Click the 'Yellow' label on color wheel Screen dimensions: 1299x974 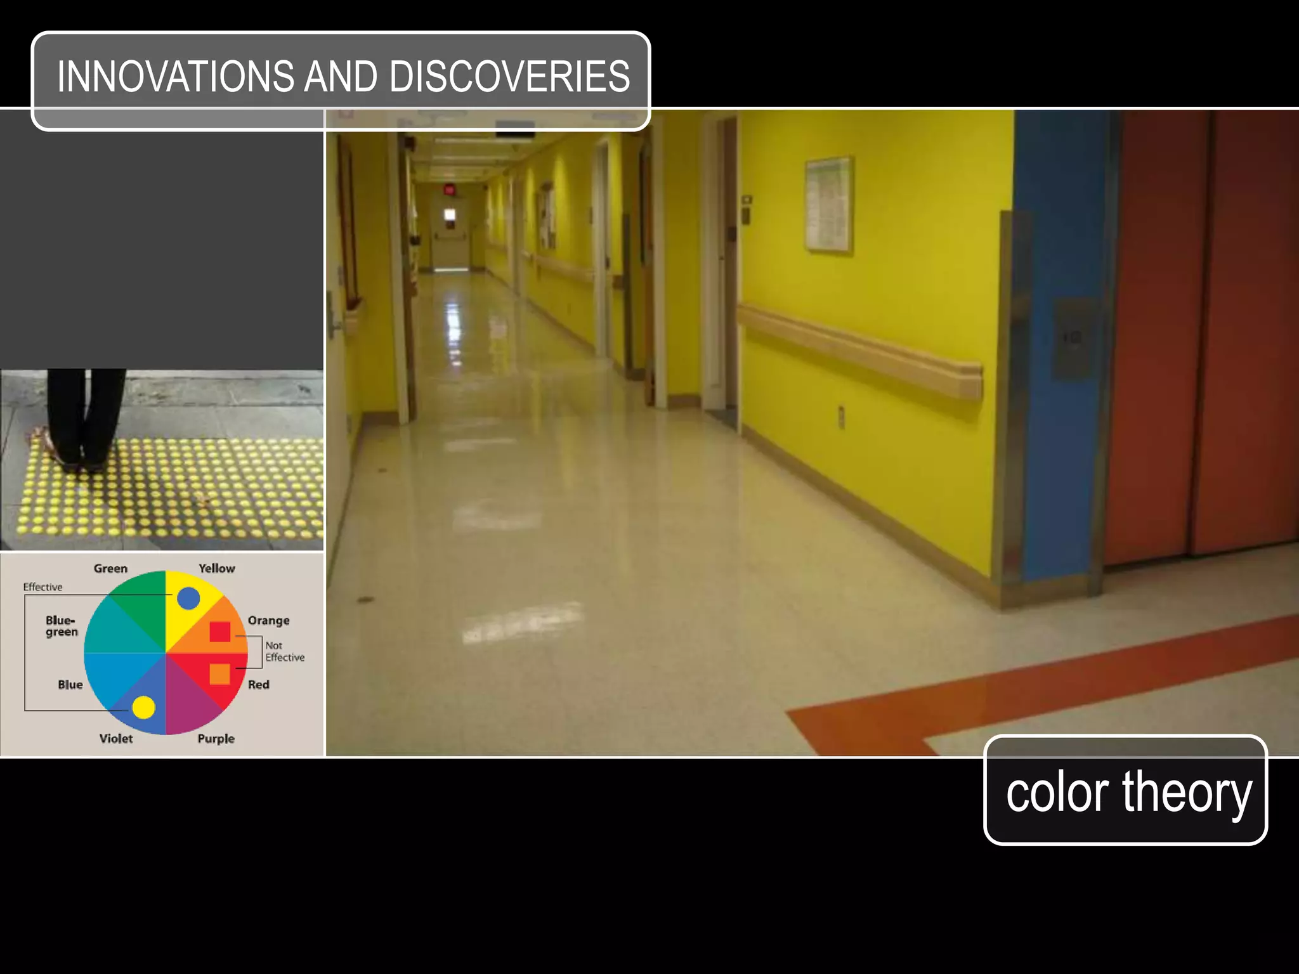tap(217, 569)
